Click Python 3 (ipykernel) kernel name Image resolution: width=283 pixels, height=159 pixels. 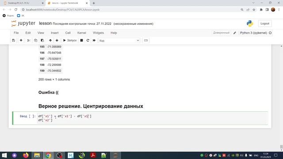[253, 33]
